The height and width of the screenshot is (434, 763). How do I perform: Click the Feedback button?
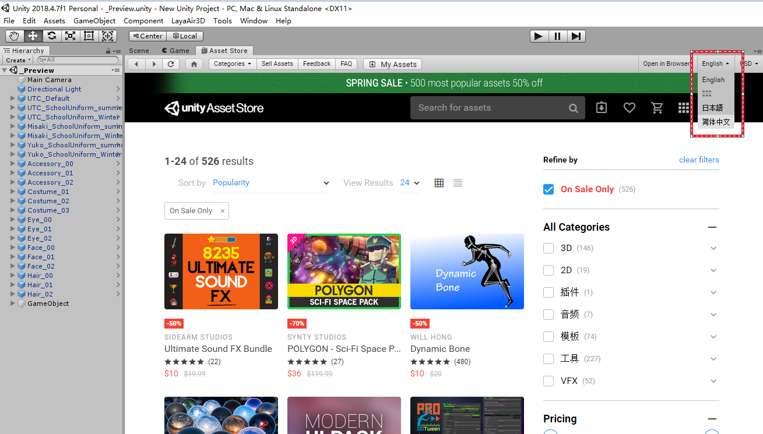[317, 64]
